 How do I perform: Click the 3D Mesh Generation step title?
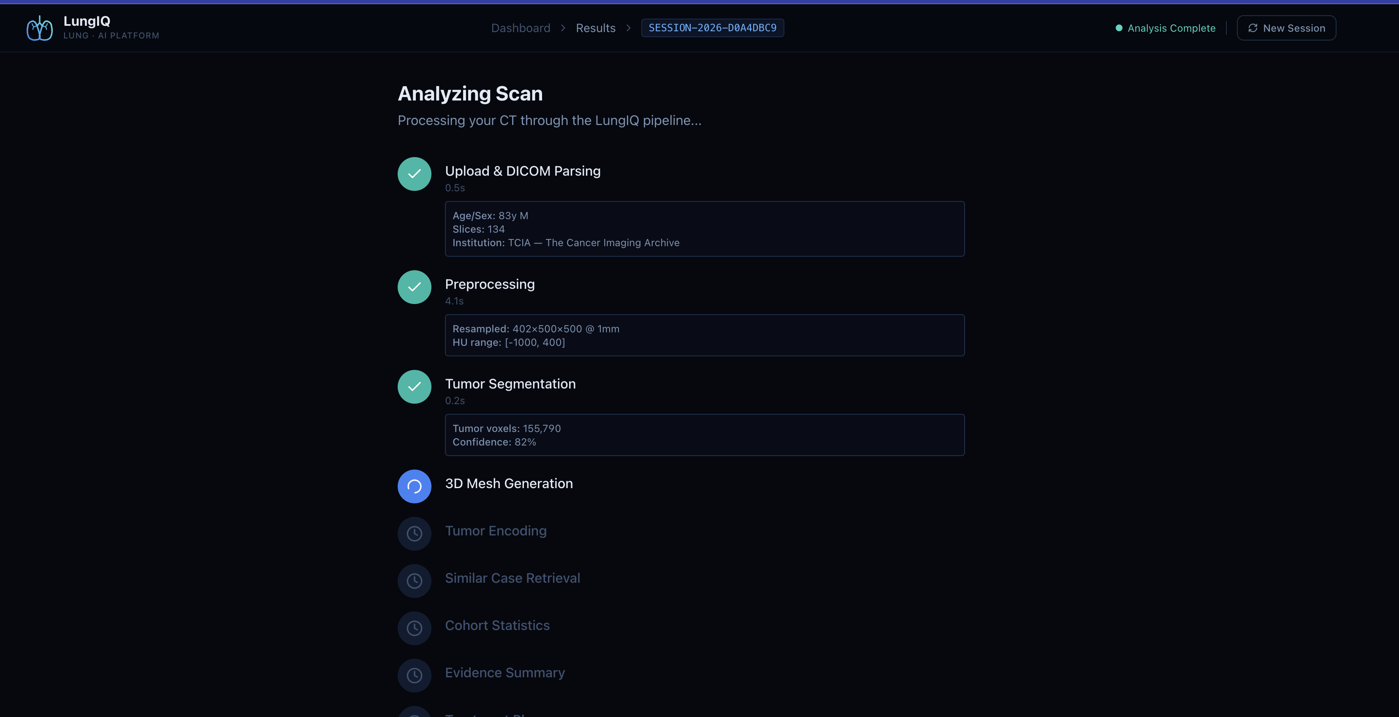(x=508, y=483)
